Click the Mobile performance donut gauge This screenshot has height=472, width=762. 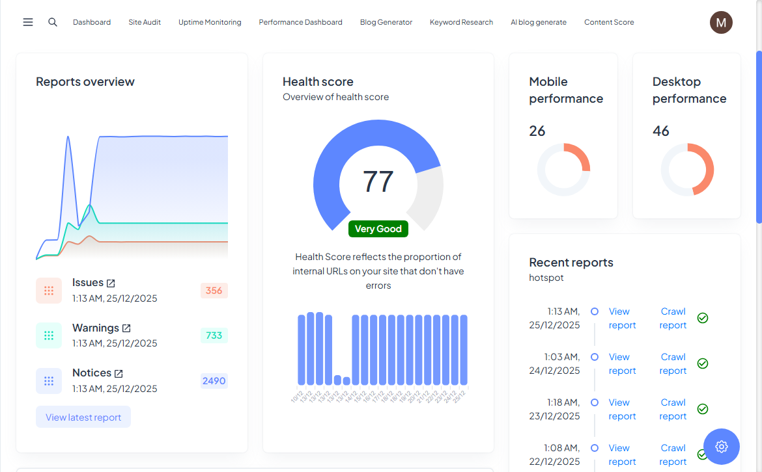point(563,170)
